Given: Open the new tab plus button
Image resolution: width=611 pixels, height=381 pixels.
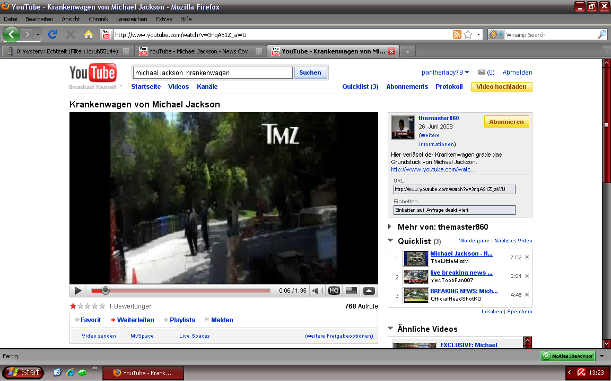Looking at the screenshot, I should point(407,51).
